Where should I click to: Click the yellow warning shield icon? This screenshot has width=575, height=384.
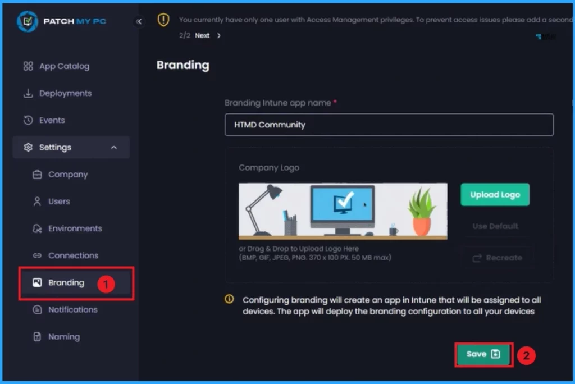[163, 20]
